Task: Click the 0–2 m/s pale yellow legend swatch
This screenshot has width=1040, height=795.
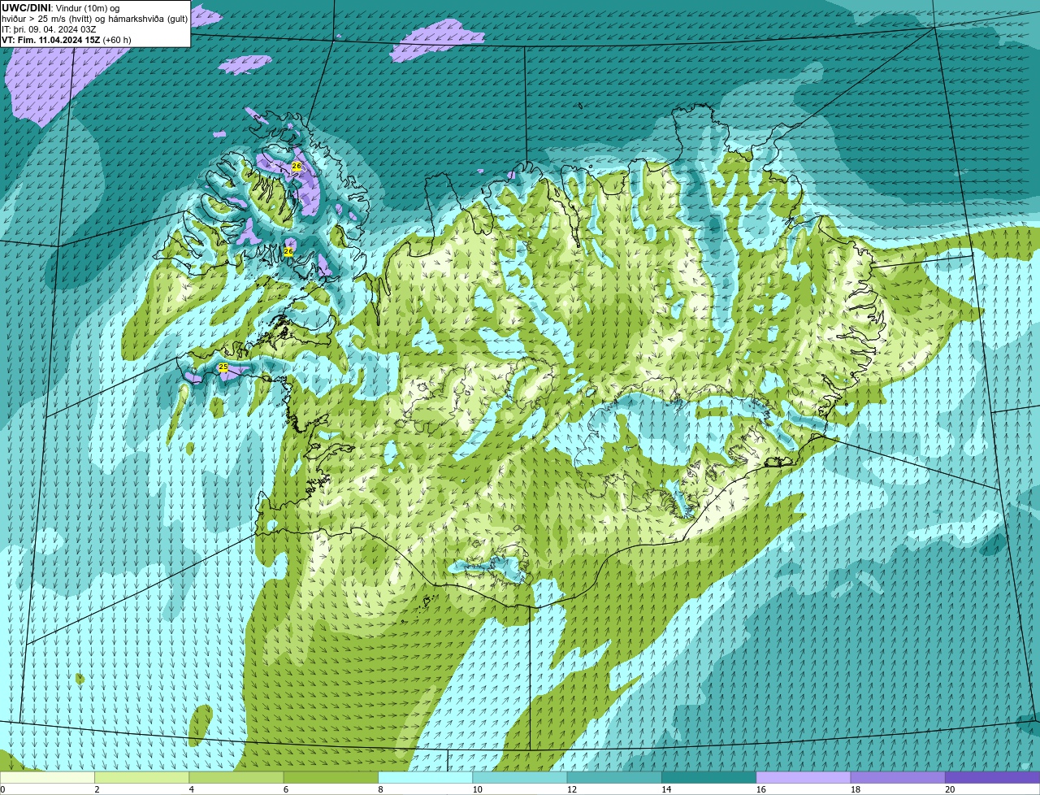Action: click(x=47, y=777)
